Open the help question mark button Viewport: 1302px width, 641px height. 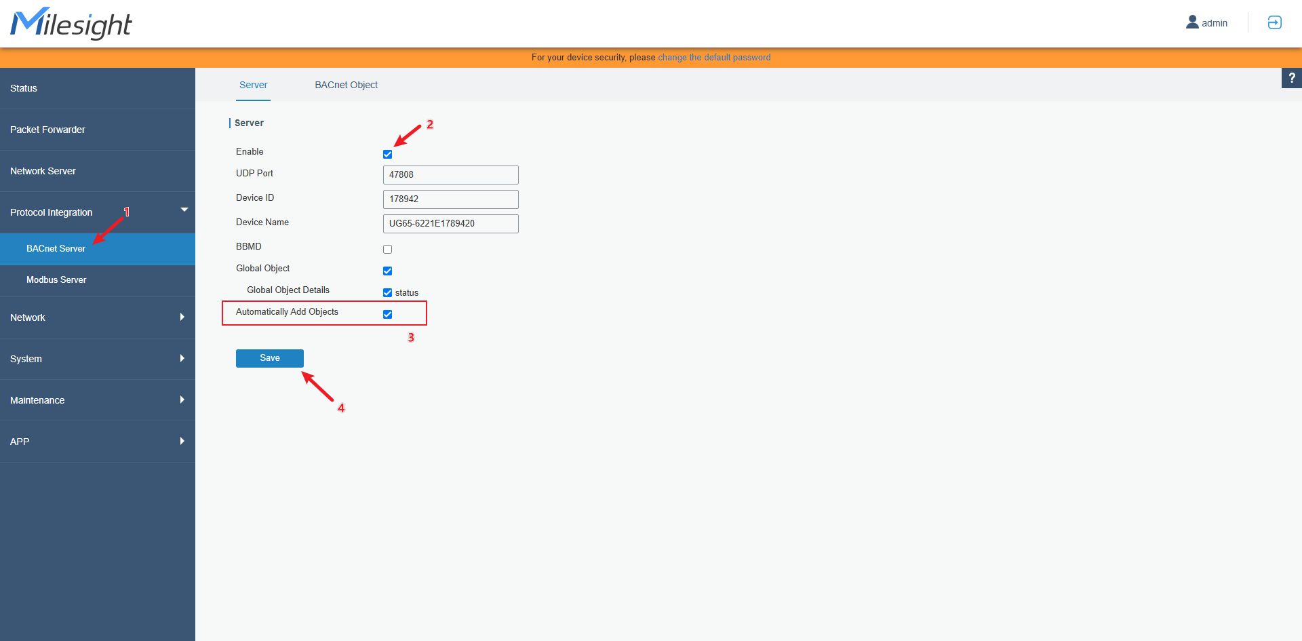pos(1292,78)
